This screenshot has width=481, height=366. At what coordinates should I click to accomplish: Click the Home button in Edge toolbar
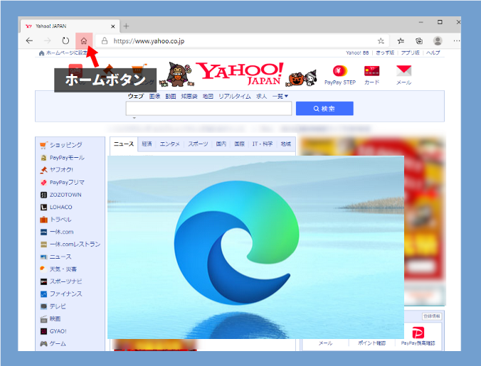pos(84,41)
